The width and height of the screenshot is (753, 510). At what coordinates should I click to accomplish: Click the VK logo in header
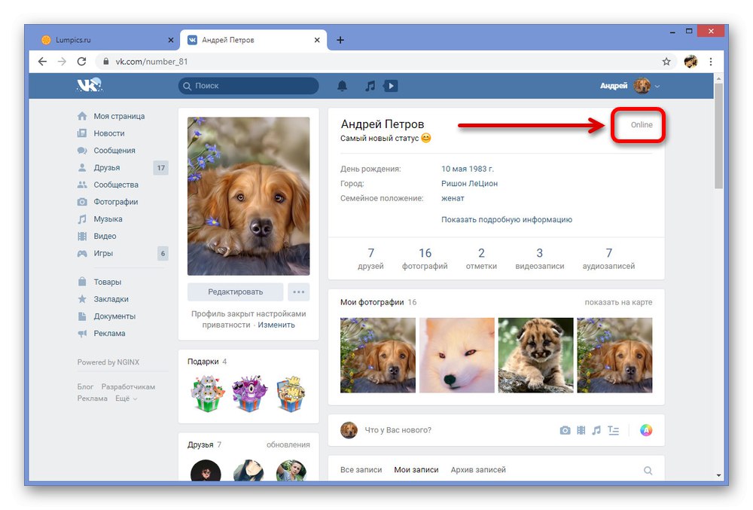point(90,85)
